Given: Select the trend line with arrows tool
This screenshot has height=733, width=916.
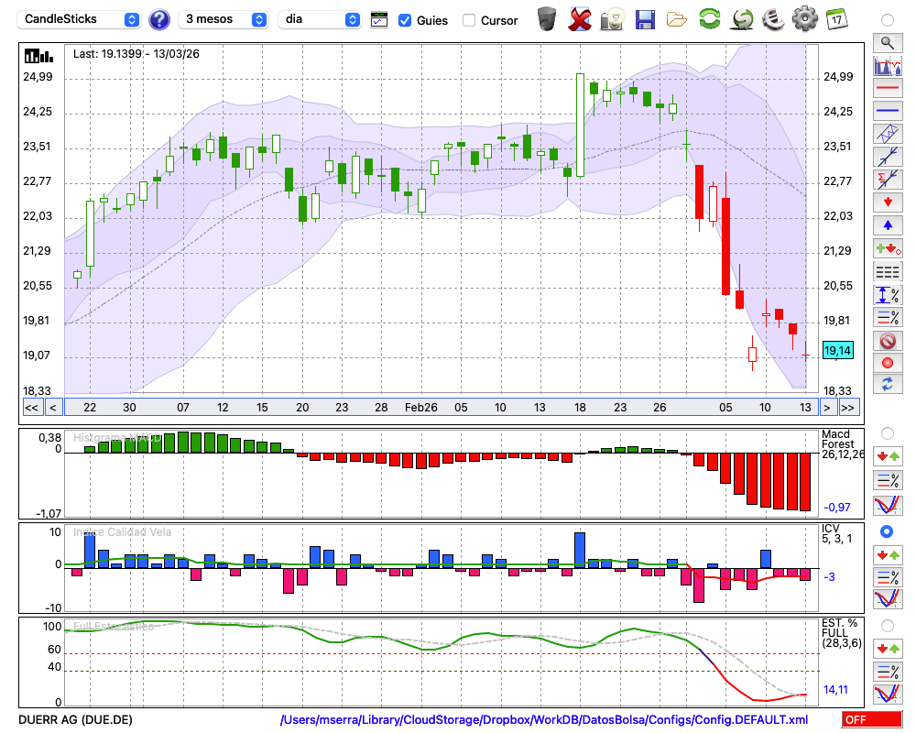Looking at the screenshot, I should [x=888, y=157].
